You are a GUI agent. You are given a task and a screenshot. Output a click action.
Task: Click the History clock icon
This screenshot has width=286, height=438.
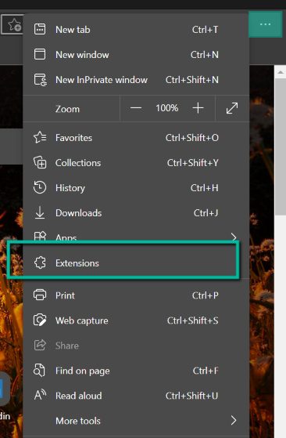click(x=40, y=188)
